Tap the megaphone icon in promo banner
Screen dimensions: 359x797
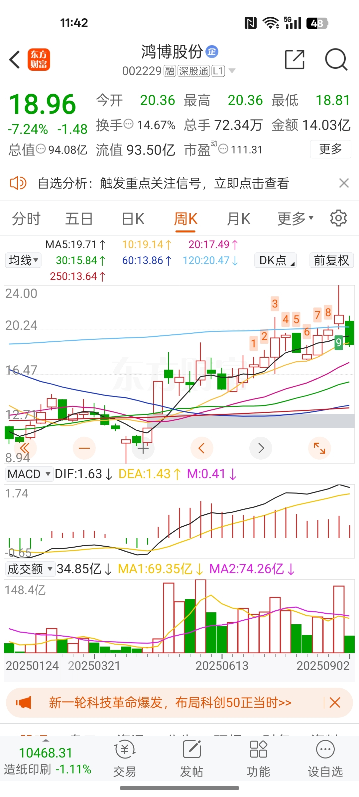pos(24,702)
